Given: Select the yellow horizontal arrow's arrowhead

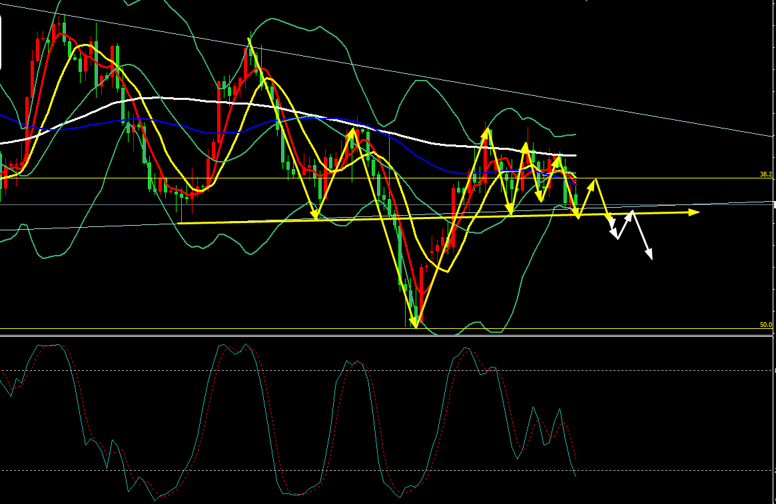Looking at the screenshot, I should click(694, 212).
